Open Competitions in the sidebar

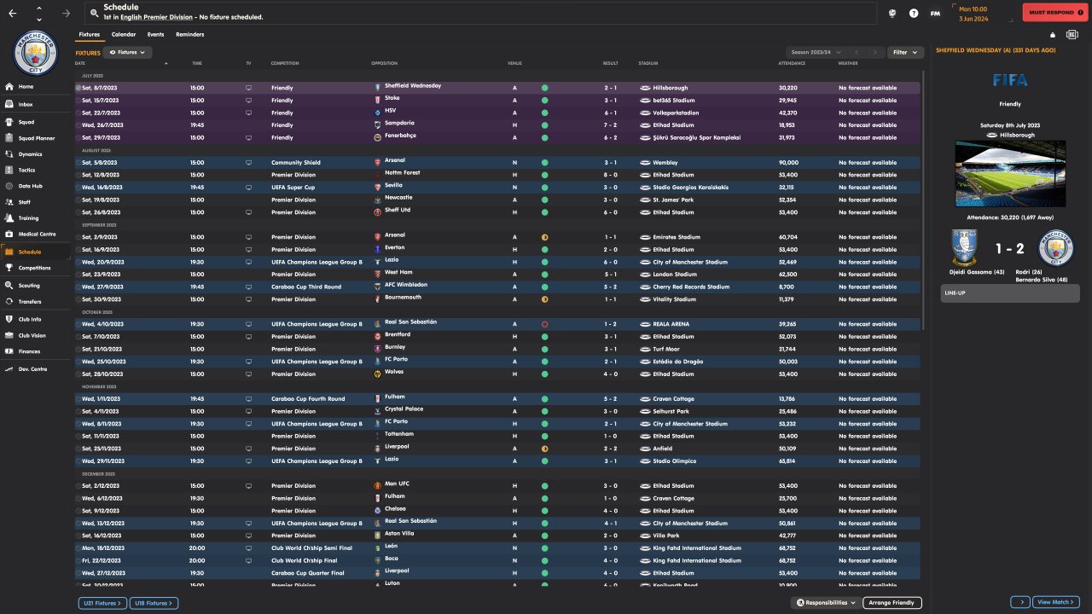(36, 268)
